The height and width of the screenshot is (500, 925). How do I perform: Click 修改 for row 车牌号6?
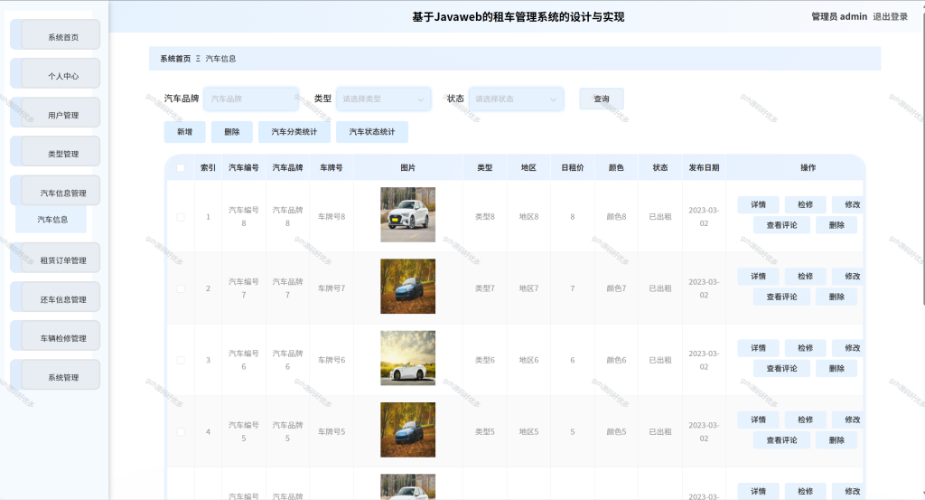click(x=849, y=348)
